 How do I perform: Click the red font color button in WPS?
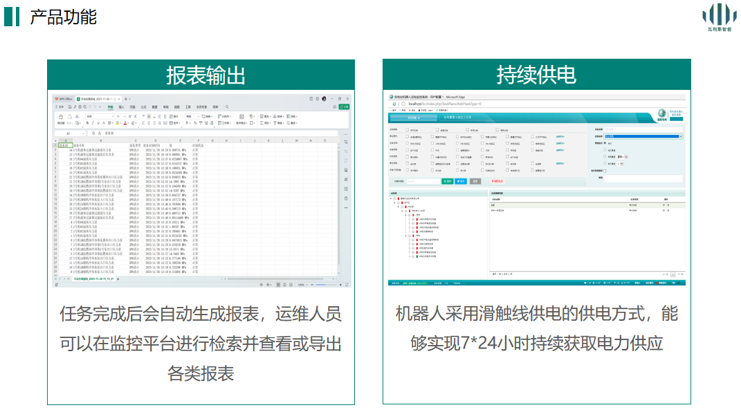click(125, 123)
